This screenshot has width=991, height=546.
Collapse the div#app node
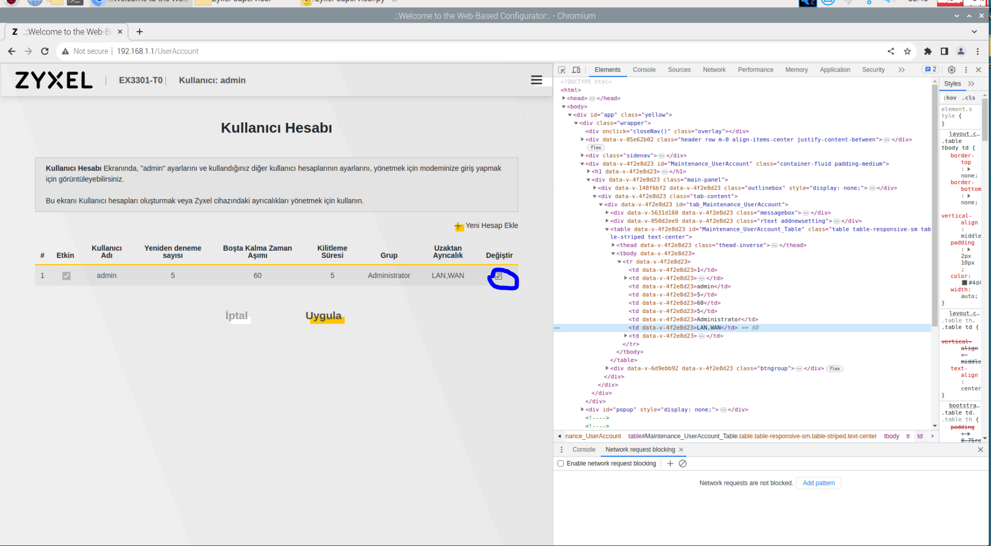pos(570,115)
